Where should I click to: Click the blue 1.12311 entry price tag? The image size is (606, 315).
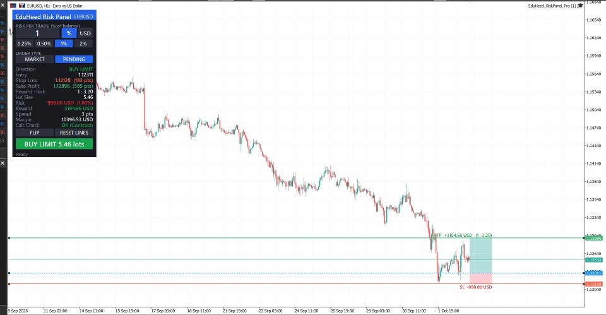coord(593,273)
